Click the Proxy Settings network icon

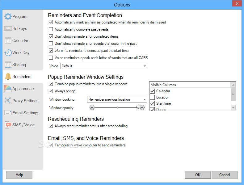pos(8,101)
